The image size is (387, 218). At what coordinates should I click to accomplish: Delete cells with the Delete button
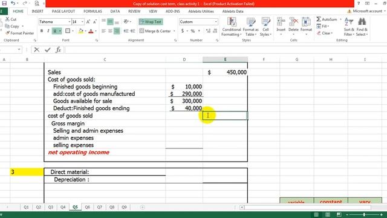[x=293, y=26]
